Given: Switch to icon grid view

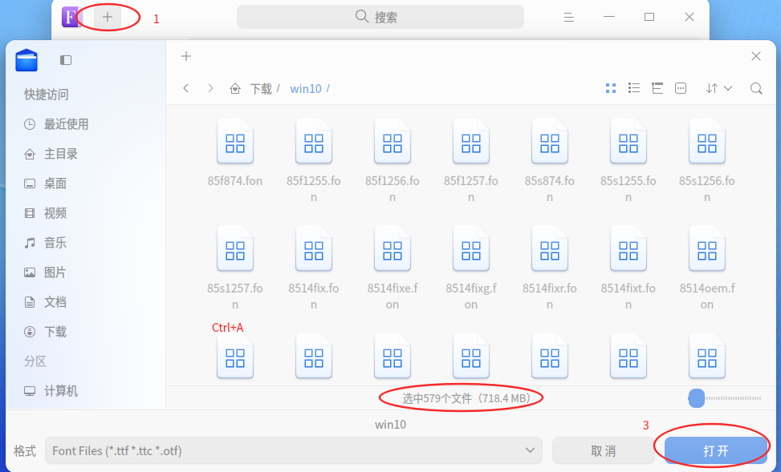Looking at the screenshot, I should tap(611, 88).
